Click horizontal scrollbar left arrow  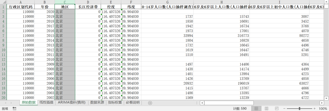point(202,103)
